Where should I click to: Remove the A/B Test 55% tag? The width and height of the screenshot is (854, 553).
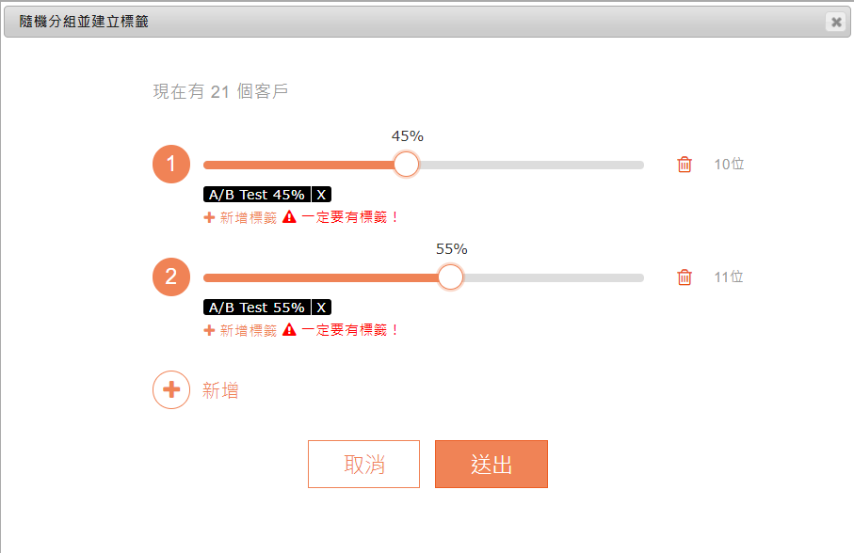pyautogui.click(x=322, y=308)
